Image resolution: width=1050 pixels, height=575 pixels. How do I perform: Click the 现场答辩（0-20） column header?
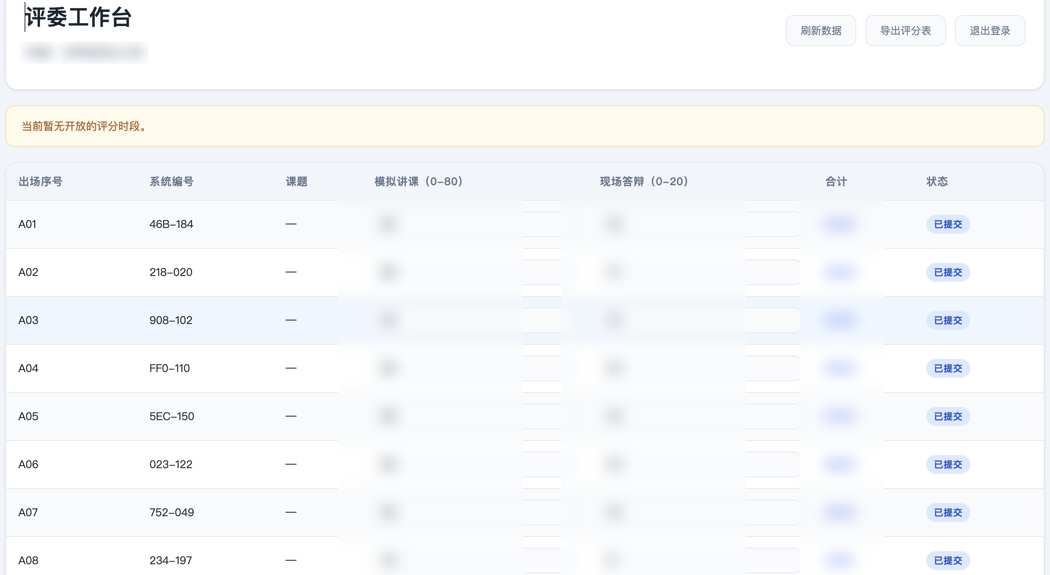(x=644, y=181)
